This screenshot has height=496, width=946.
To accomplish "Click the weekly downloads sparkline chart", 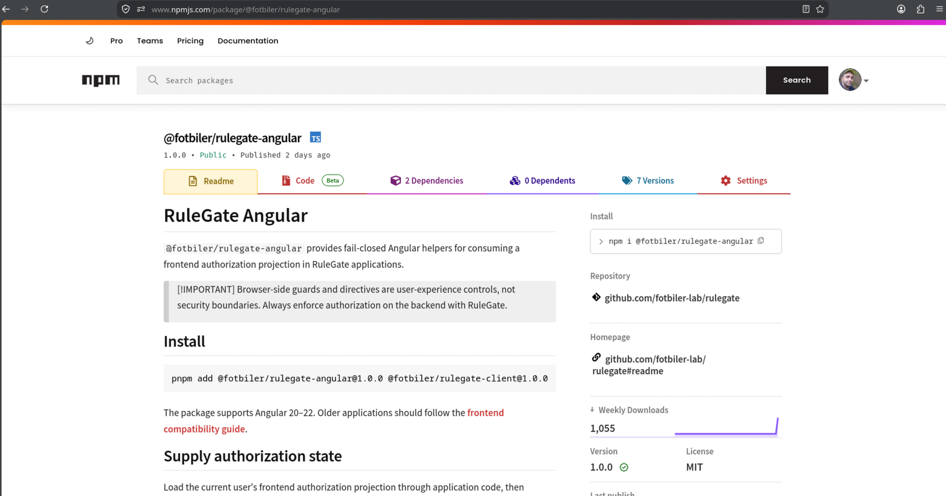I will [x=727, y=427].
